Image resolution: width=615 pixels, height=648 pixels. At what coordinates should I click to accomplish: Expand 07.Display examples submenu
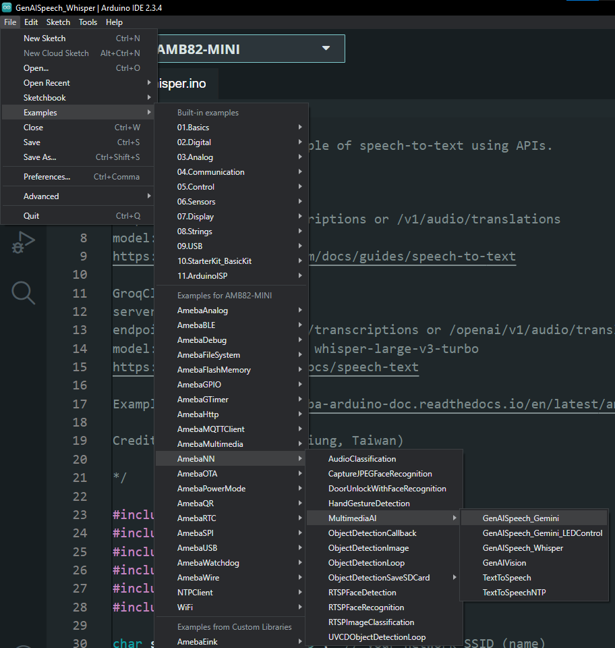[x=231, y=217]
